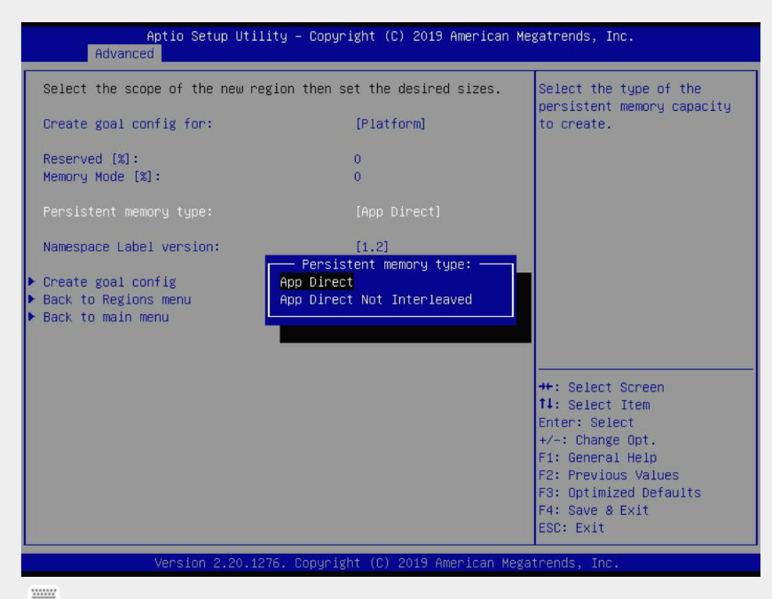772x599 pixels.
Task: Select App Direct in the popup
Action: click(x=317, y=282)
